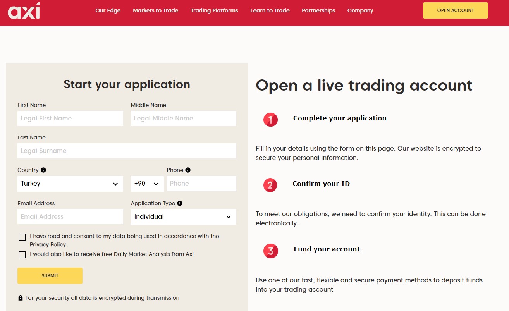Image resolution: width=509 pixels, height=311 pixels.
Task: Open the Country dropdown showing Turkey
Action: point(70,184)
